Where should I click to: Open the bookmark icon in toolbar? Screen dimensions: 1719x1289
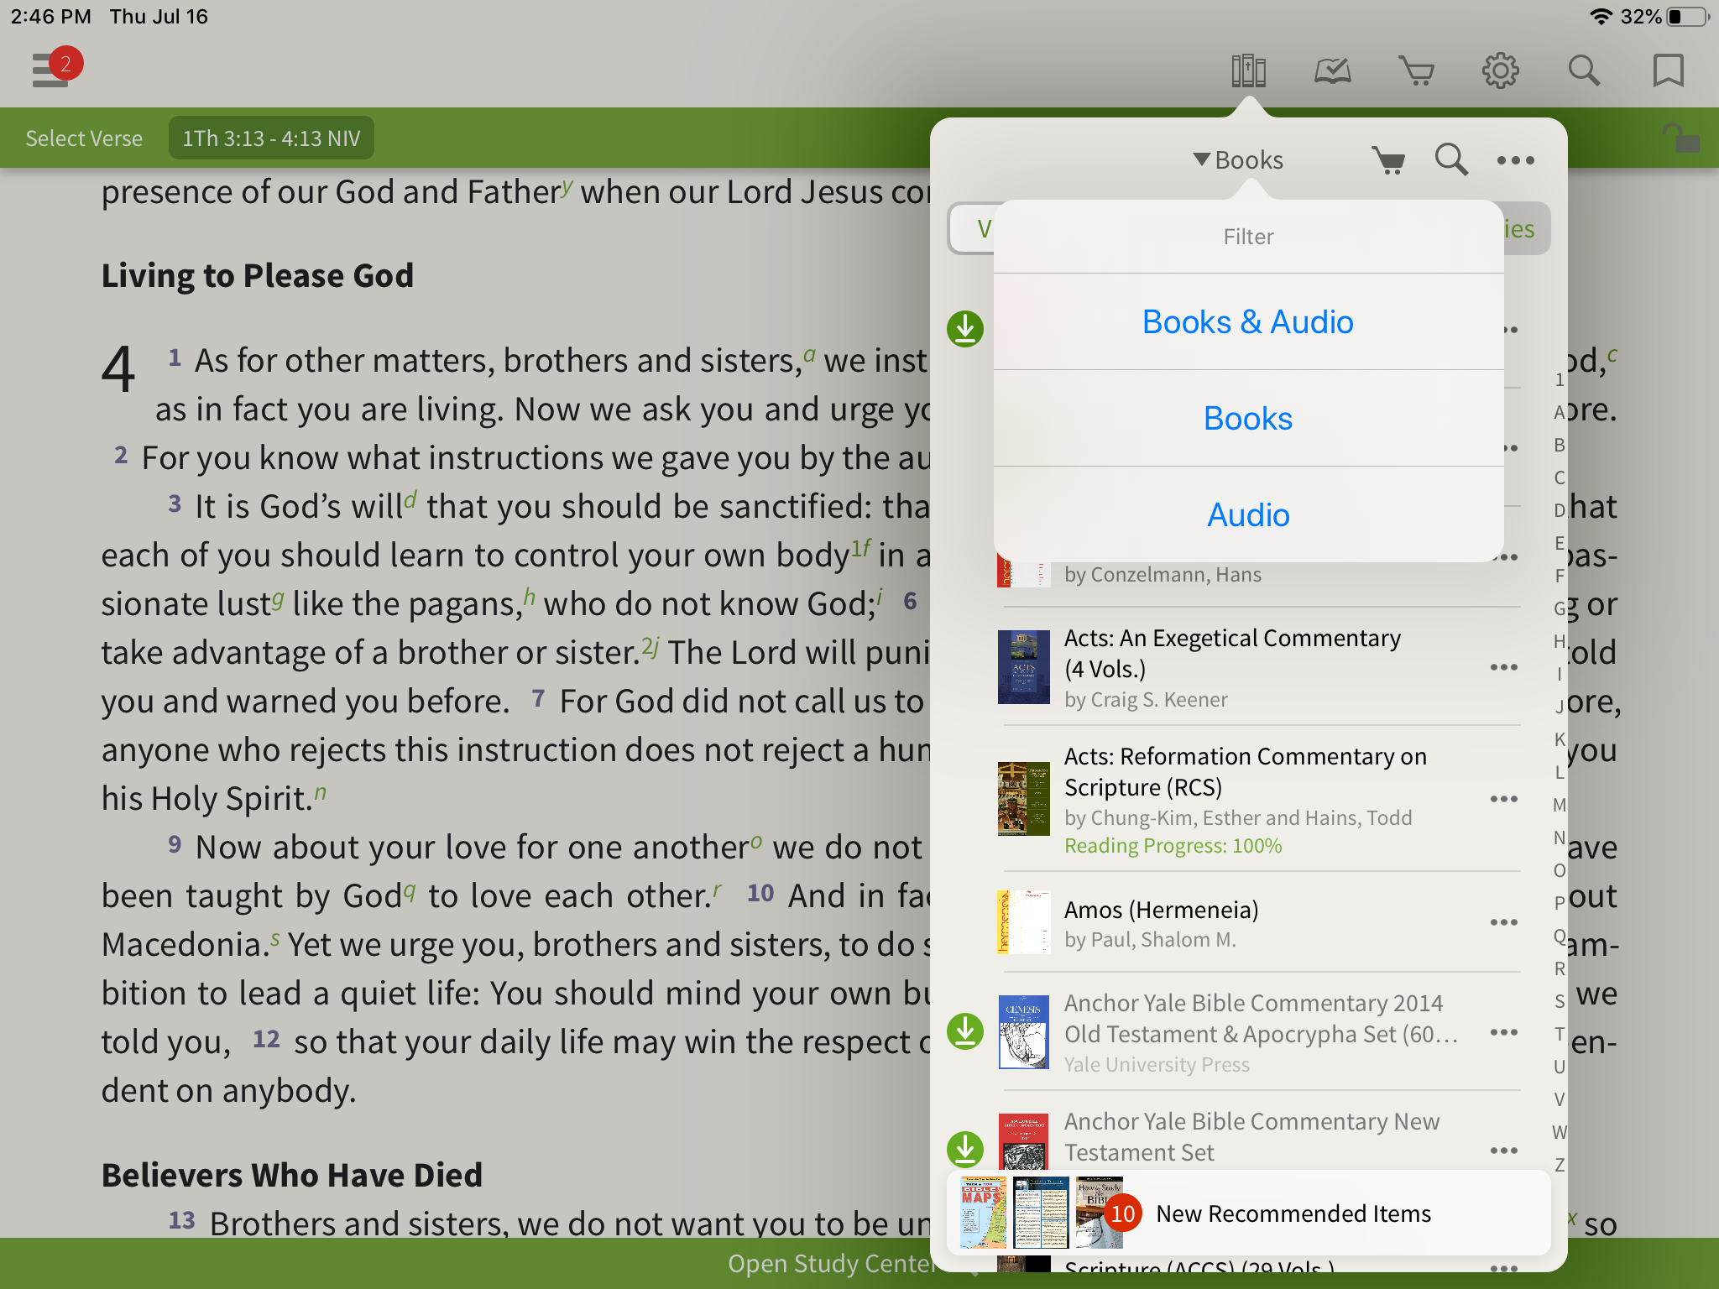(1668, 69)
